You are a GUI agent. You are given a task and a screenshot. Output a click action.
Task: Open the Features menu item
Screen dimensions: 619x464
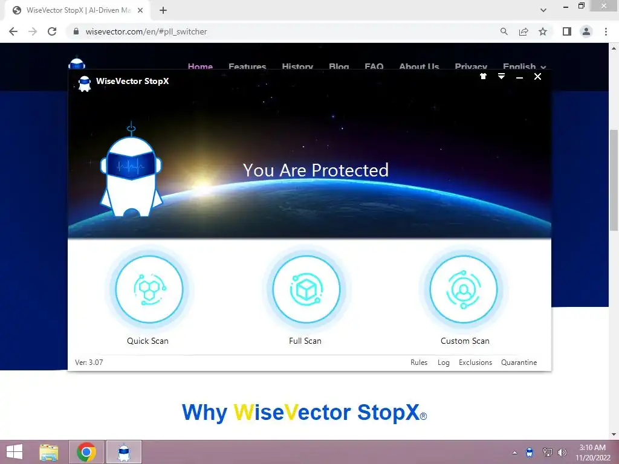pyautogui.click(x=247, y=66)
